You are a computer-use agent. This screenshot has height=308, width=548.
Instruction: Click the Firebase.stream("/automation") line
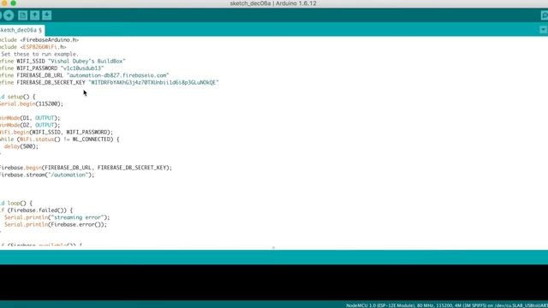pos(48,175)
